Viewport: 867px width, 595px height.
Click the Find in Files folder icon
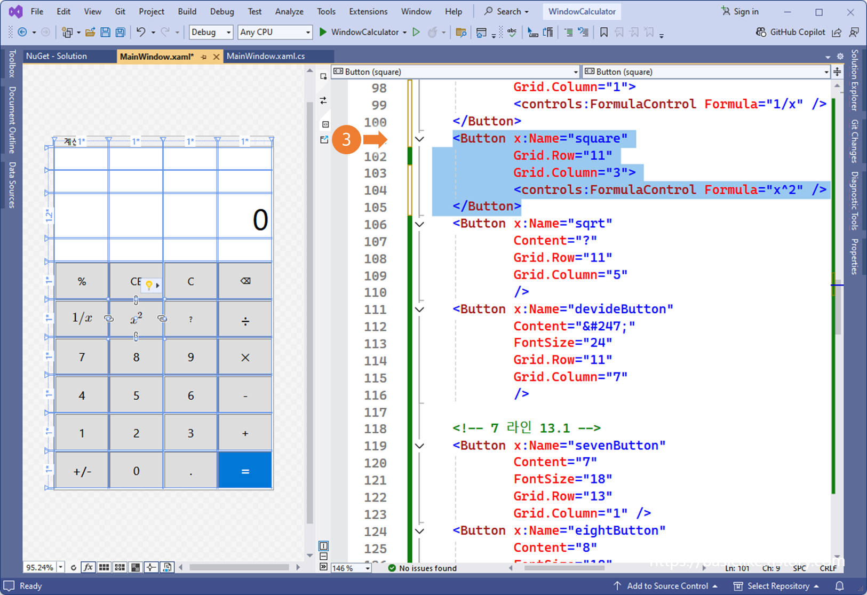pos(461,33)
